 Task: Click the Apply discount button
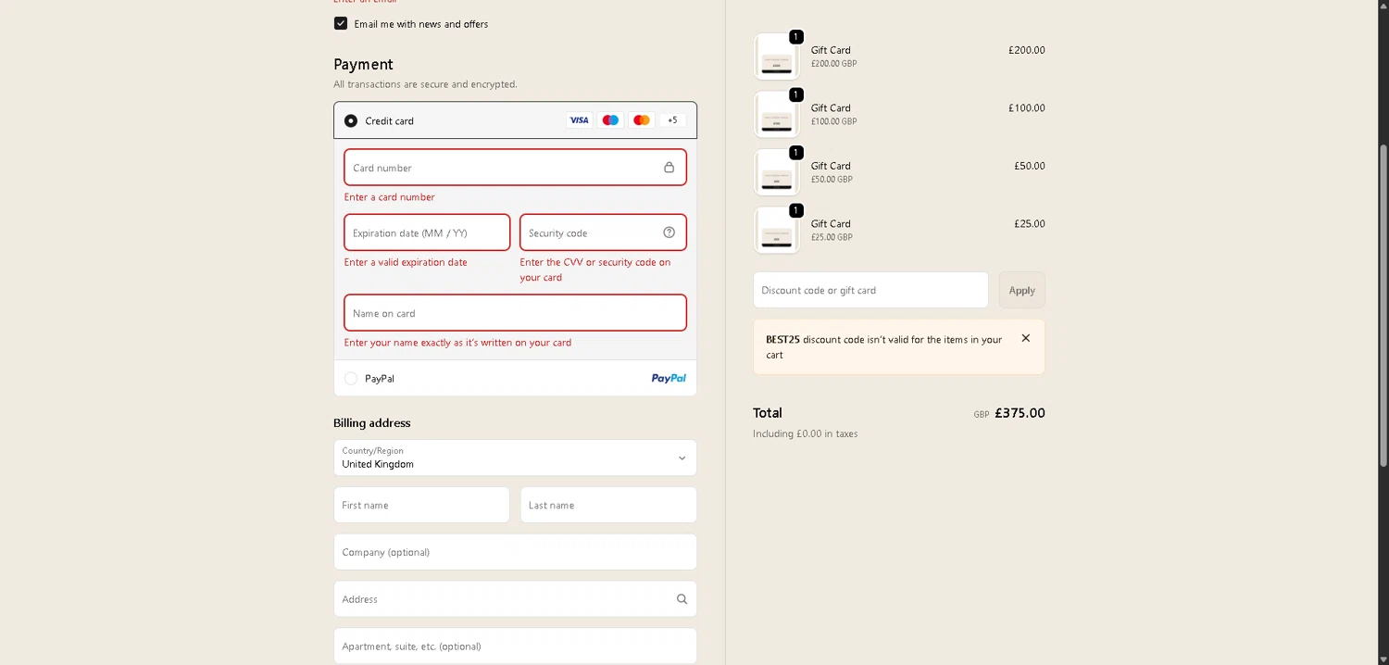pyautogui.click(x=1021, y=290)
